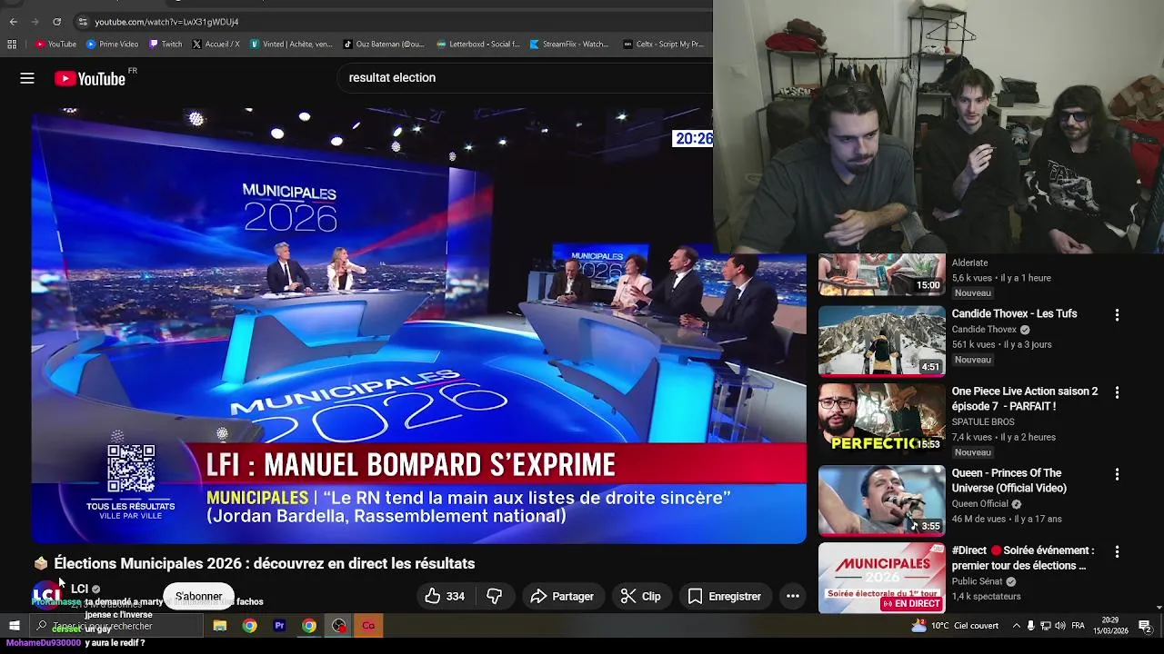
Task: Create a clip with the Clip button
Action: [640, 596]
